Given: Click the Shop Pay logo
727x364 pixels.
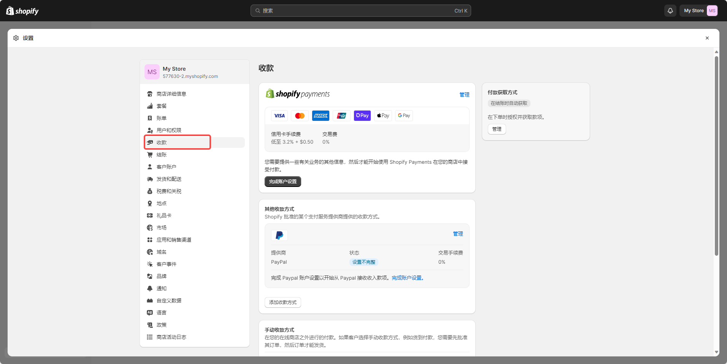Looking at the screenshot, I should 362,116.
